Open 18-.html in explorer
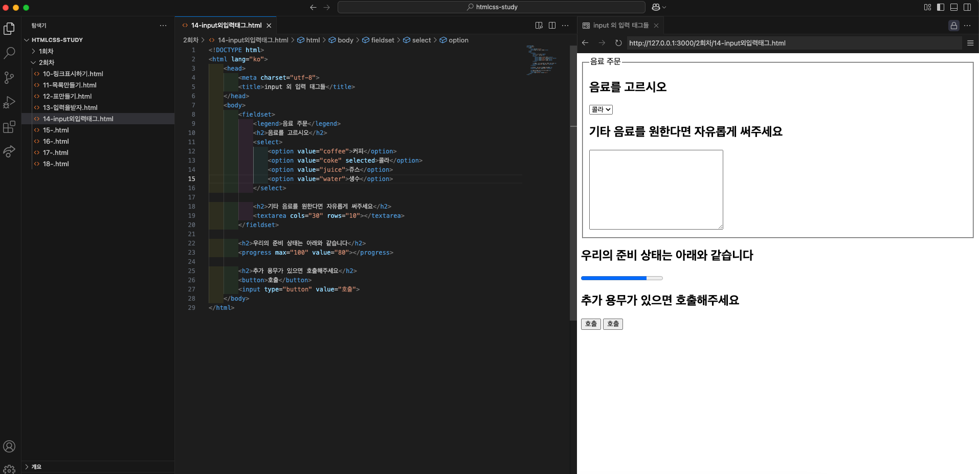Image resolution: width=979 pixels, height=474 pixels. (98, 164)
